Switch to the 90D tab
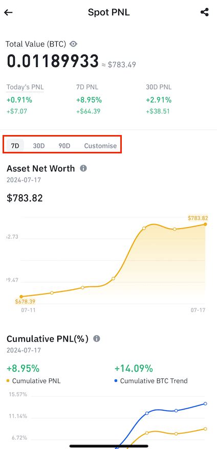 pyautogui.click(x=64, y=146)
